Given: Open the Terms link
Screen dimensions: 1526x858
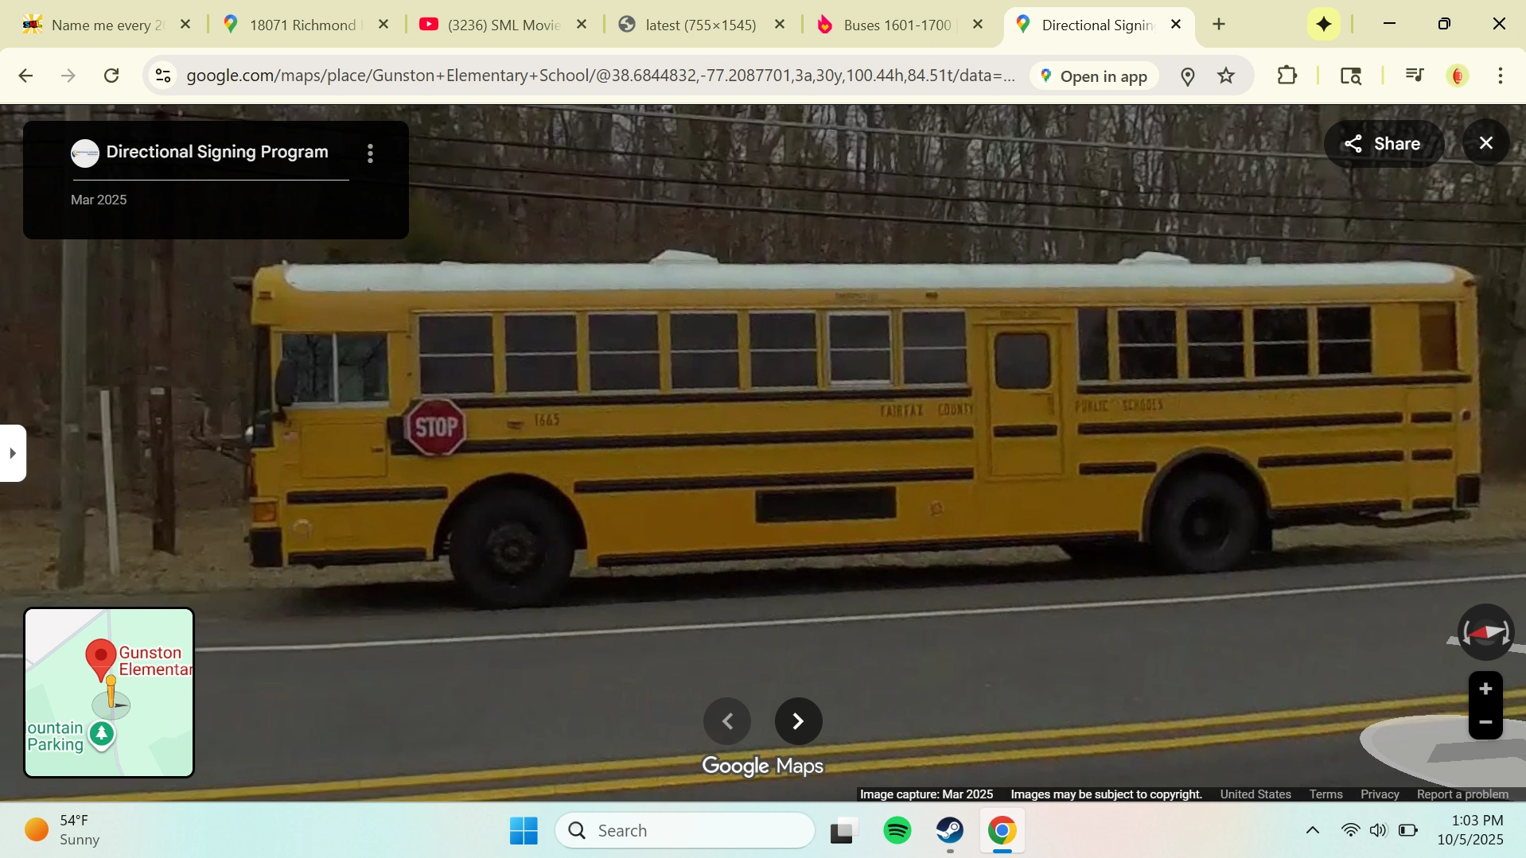Looking at the screenshot, I should (1326, 794).
